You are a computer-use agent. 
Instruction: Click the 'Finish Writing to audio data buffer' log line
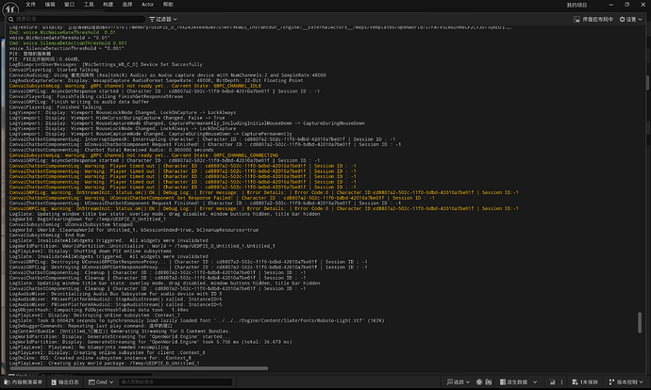click(x=79, y=102)
